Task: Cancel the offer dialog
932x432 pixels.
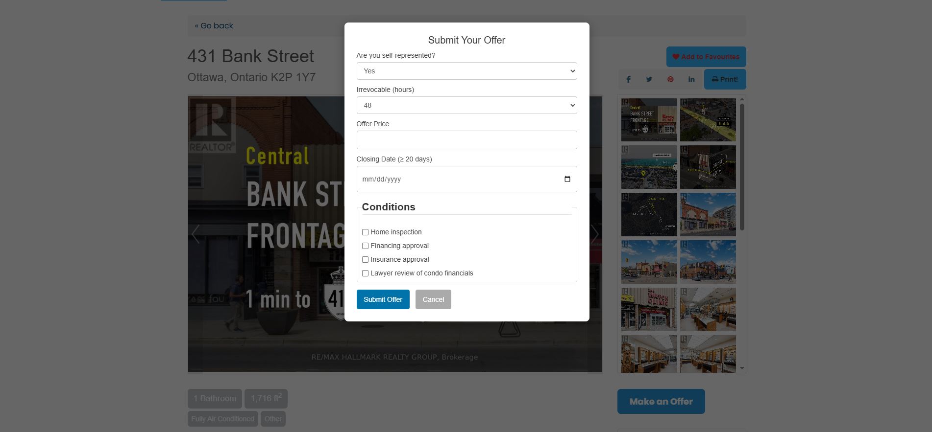Action: tap(433, 299)
